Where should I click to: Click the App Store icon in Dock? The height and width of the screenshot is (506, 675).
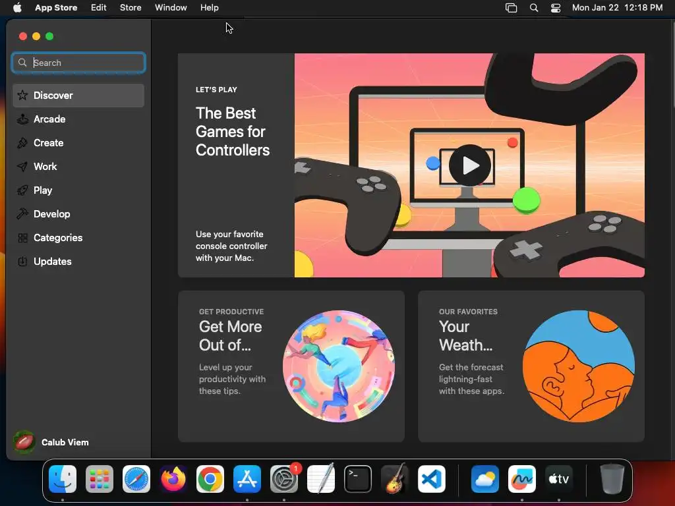click(x=247, y=479)
